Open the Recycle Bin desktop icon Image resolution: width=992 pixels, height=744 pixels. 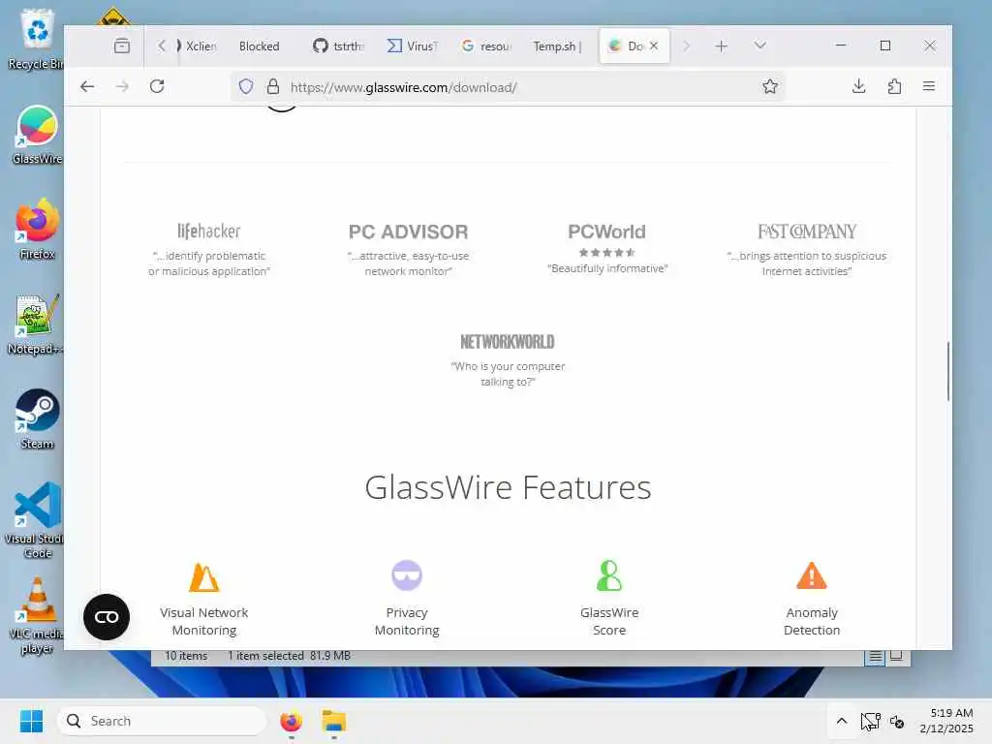pos(36,39)
